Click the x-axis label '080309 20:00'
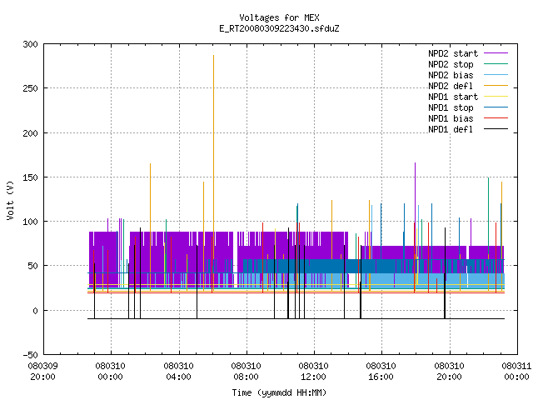Screen dimensions: 533x400 pos(42,372)
